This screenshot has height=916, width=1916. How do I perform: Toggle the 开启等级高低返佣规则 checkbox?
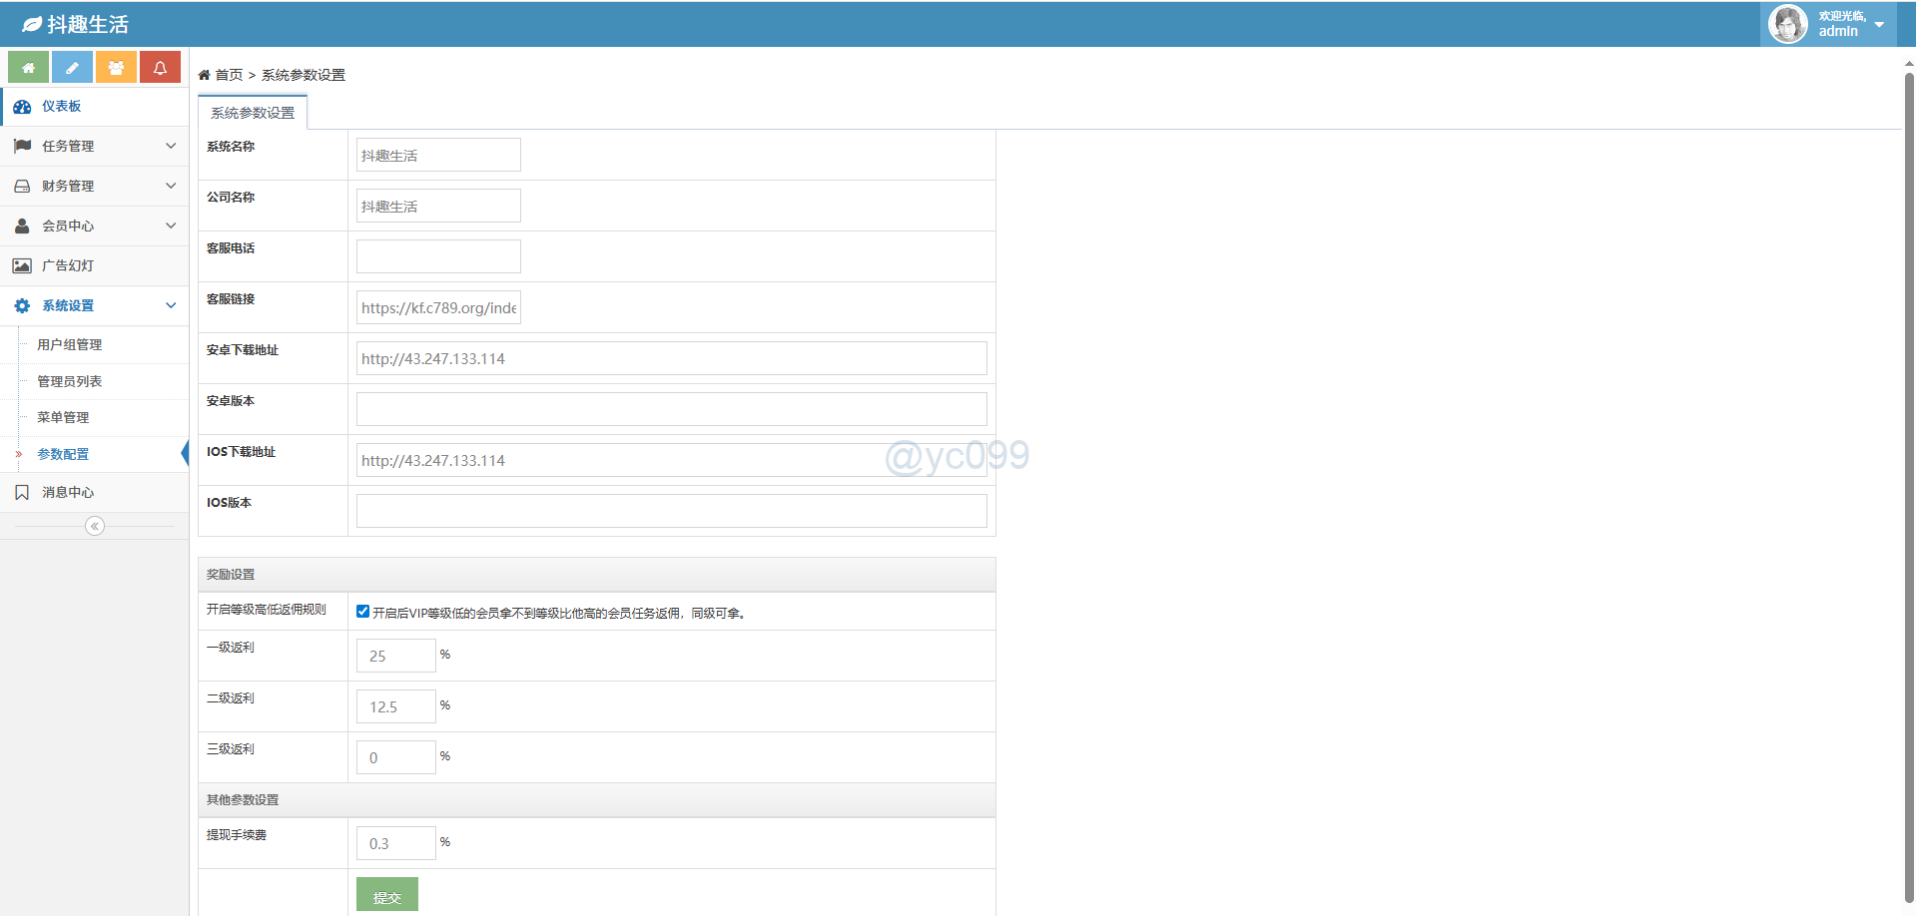[x=362, y=612]
